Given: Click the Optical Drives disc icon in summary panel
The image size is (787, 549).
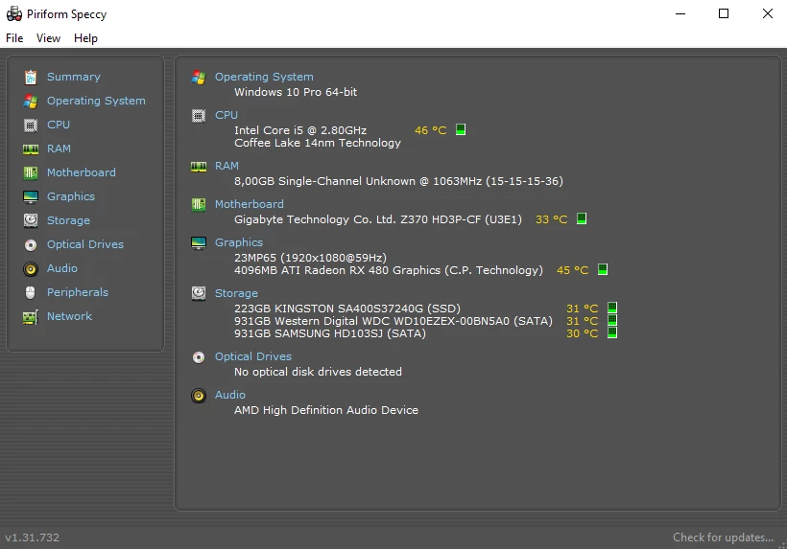Looking at the screenshot, I should coord(199,357).
